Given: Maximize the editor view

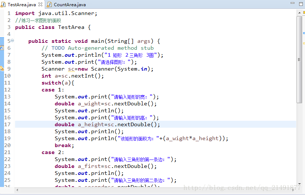Looking at the screenshot, I should point(301,4).
